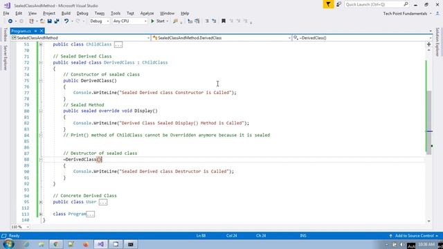Click the Redo toolbar icon
Image resolution: width=443 pixels, height=249 pixels.
point(78,21)
